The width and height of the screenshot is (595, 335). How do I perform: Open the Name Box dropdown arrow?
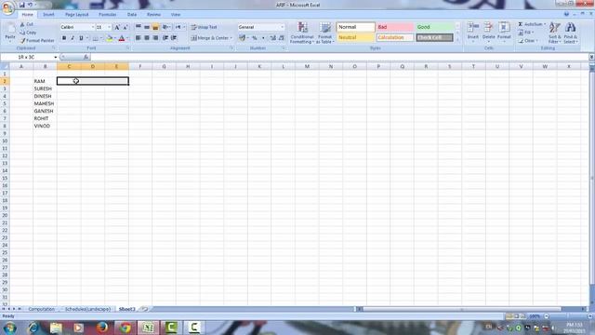tap(56, 57)
